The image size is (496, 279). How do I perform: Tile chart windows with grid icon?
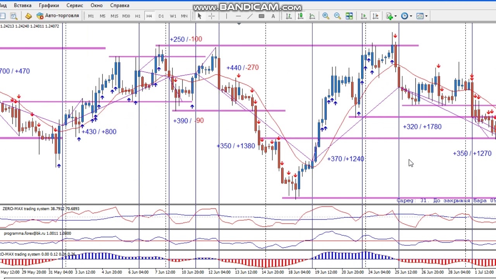(349, 16)
